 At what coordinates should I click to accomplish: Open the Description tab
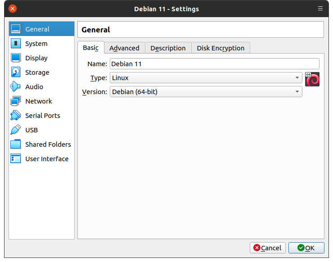point(168,48)
